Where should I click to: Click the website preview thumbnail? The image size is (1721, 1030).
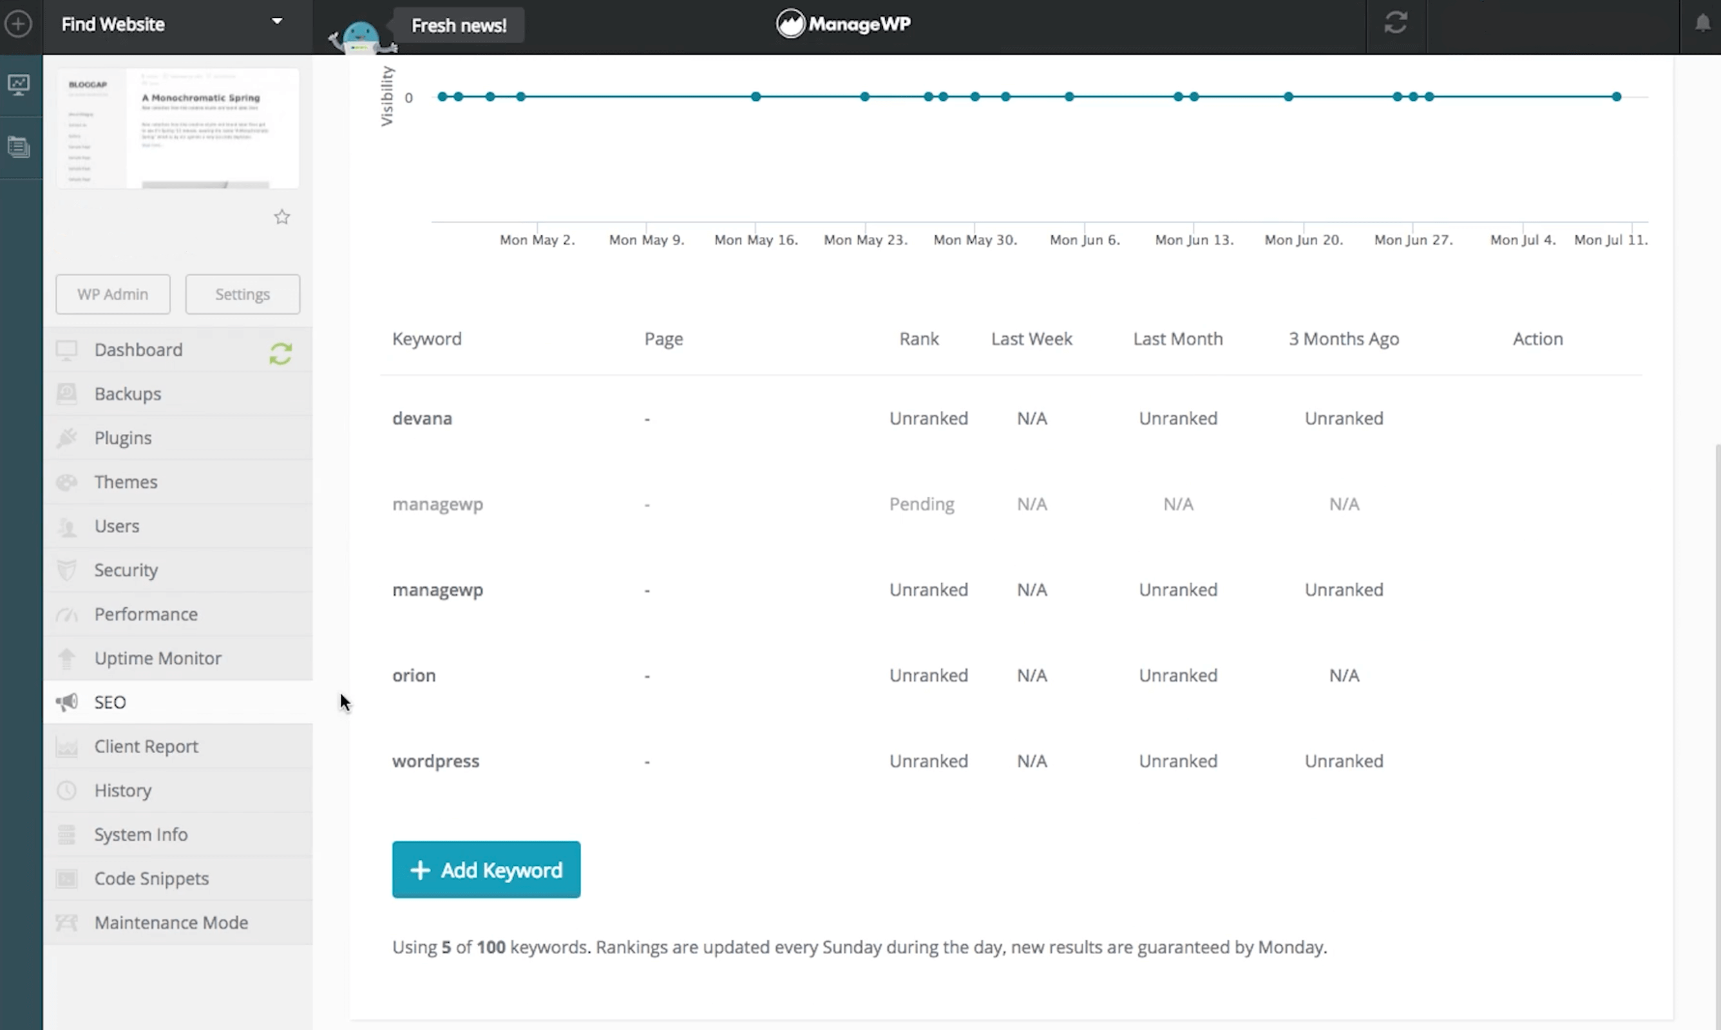tap(178, 128)
